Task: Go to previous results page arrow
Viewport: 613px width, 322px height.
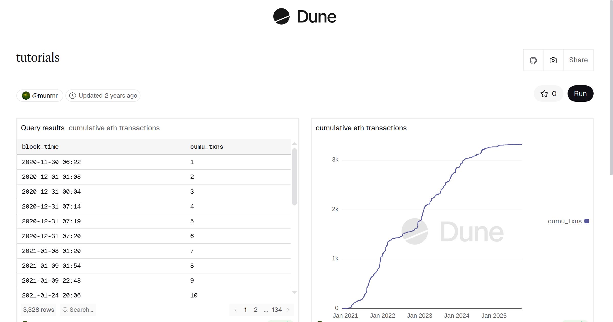Action: click(235, 310)
